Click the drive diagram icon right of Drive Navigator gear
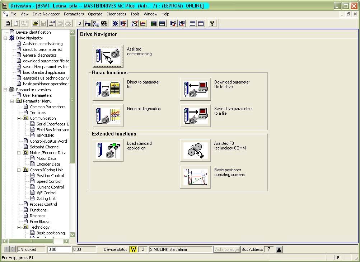The height and width of the screenshot is (262, 360). [x=123, y=23]
